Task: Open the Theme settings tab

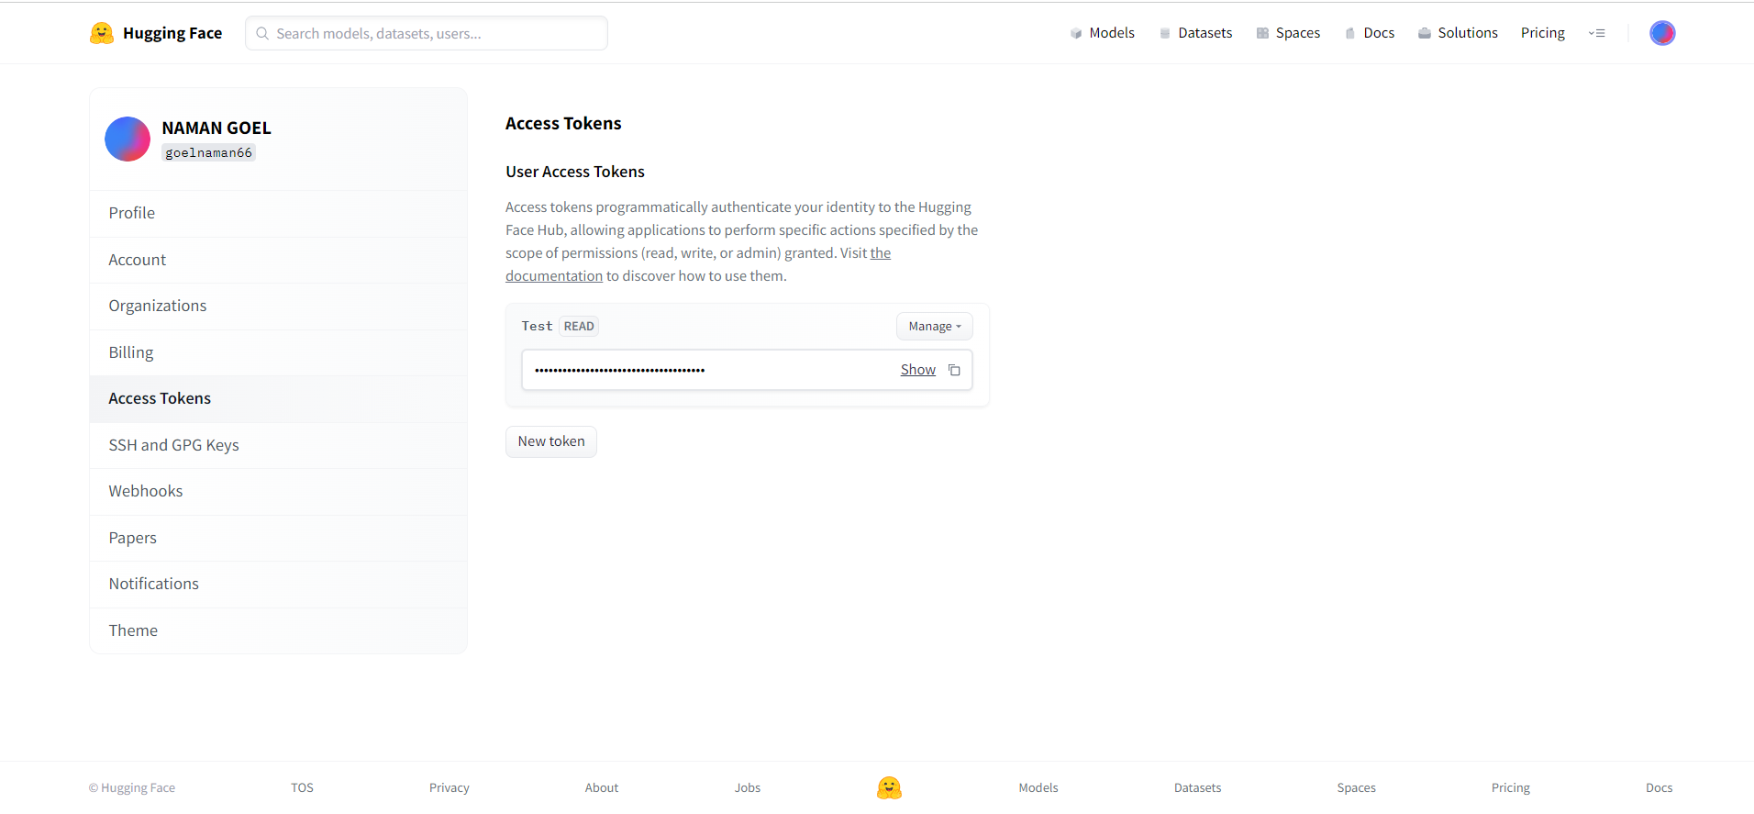Action: tap(279, 630)
